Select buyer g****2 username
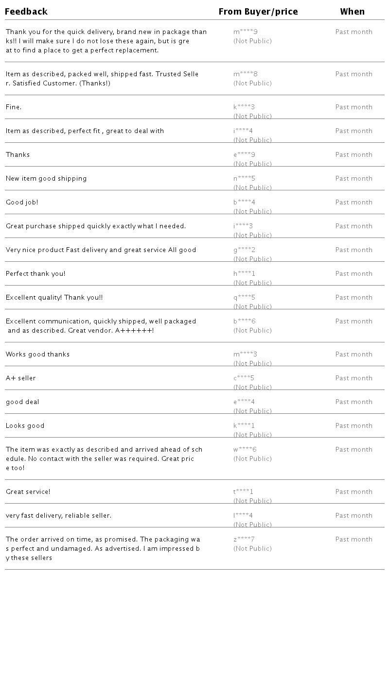 coord(244,250)
